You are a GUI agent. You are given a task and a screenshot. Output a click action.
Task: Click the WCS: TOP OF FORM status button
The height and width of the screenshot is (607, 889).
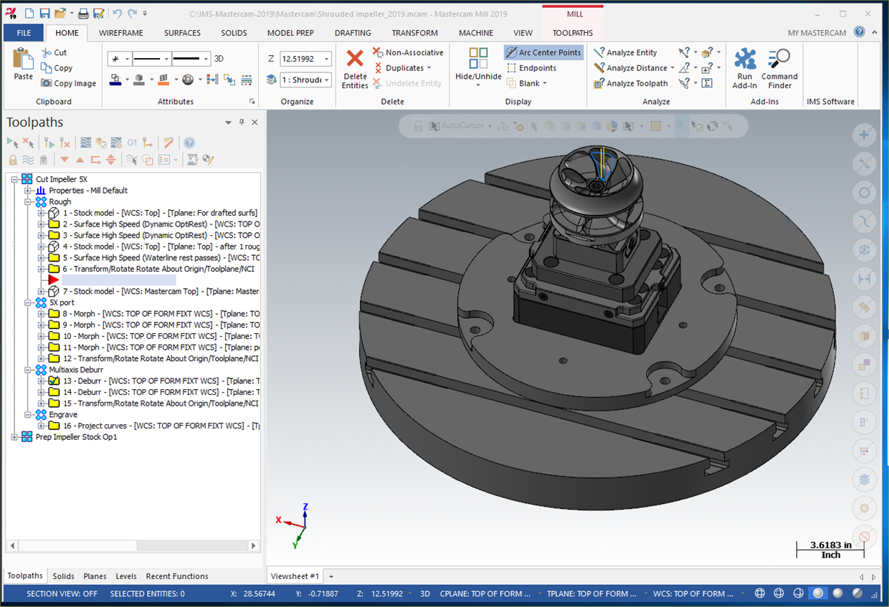tap(693, 593)
